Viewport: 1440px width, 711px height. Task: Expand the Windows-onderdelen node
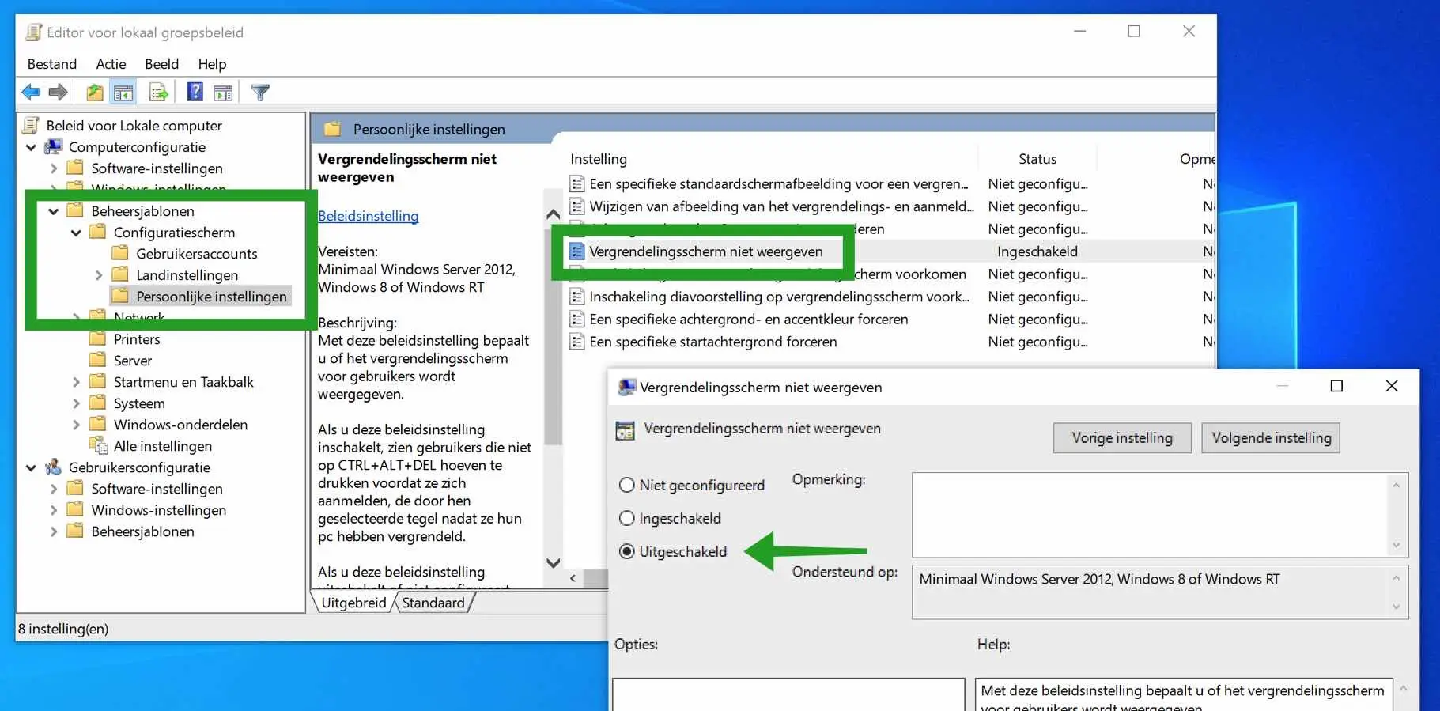[x=76, y=425]
